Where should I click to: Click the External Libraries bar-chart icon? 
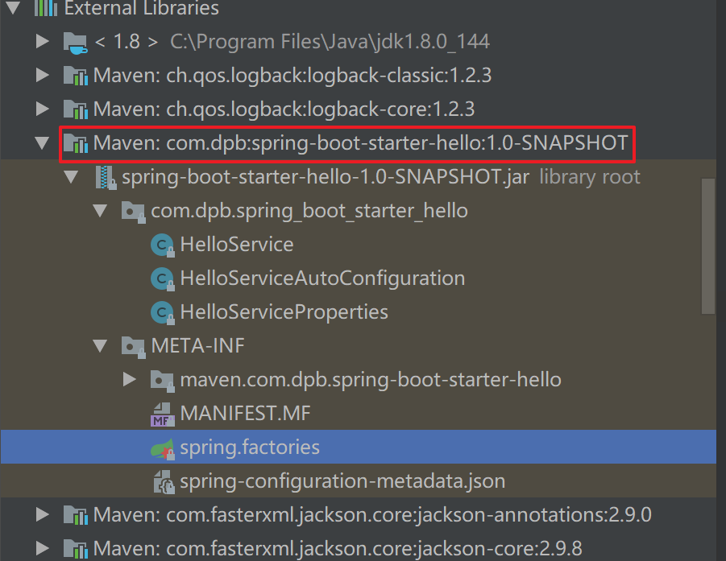click(x=46, y=7)
